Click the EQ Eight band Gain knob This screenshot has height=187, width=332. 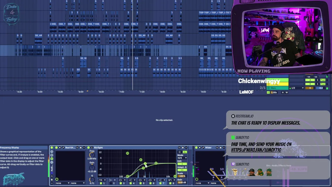[92, 168]
